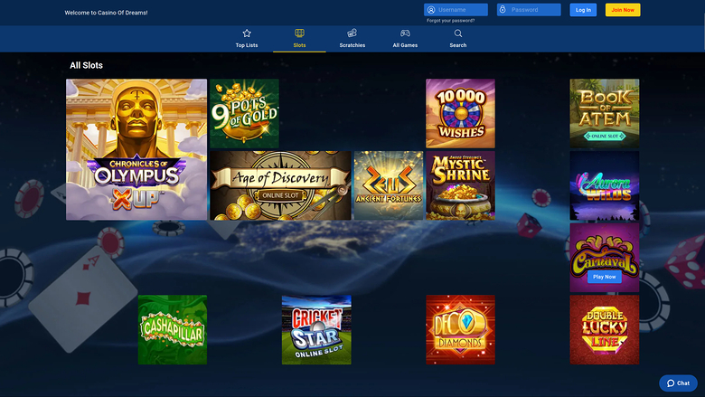
Task: Click Play Now on Carnaval game
Action: pyautogui.click(x=605, y=277)
